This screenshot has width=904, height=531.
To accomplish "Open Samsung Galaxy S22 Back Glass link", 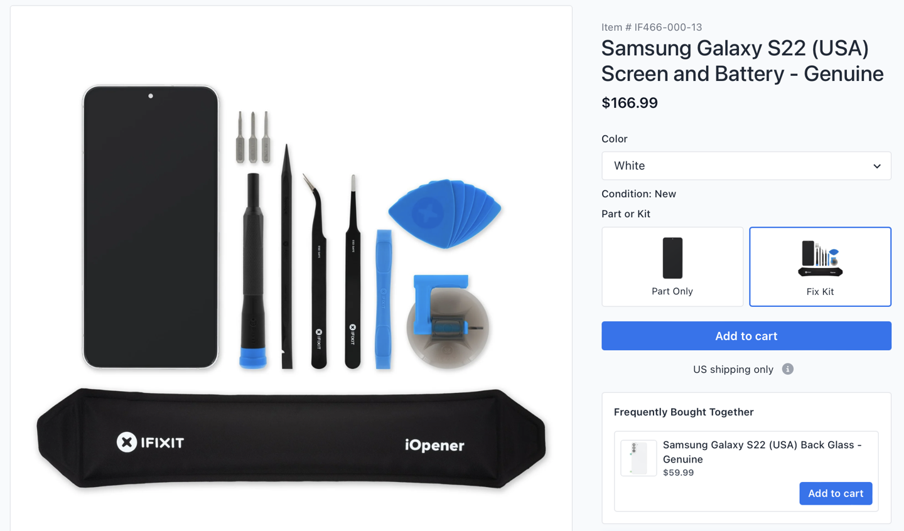I will point(761,451).
